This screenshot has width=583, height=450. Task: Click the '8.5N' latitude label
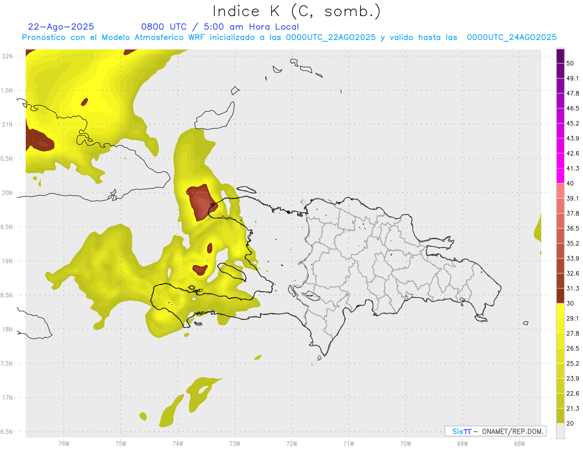(x=6, y=295)
